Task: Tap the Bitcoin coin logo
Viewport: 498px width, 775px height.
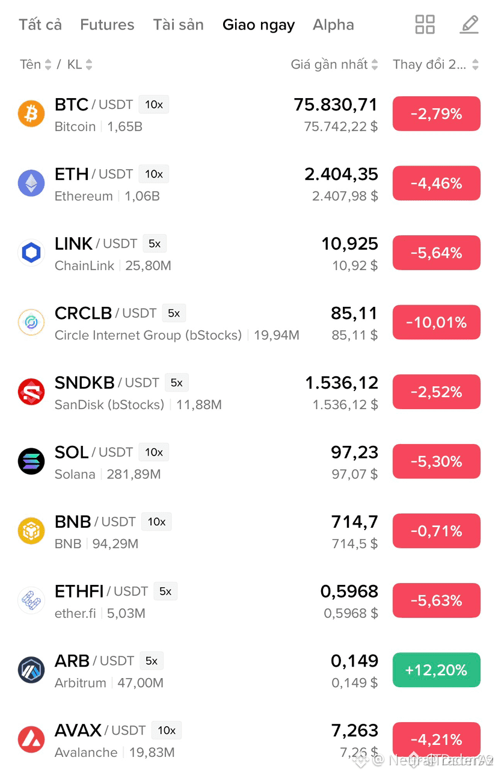Action: [x=31, y=114]
